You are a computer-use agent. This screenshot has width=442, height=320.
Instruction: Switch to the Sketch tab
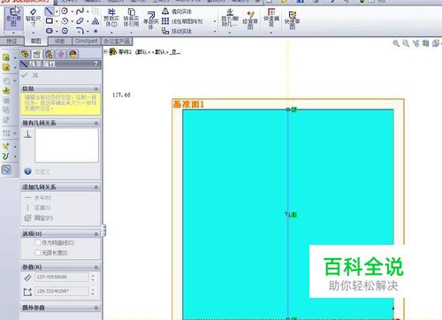36,41
